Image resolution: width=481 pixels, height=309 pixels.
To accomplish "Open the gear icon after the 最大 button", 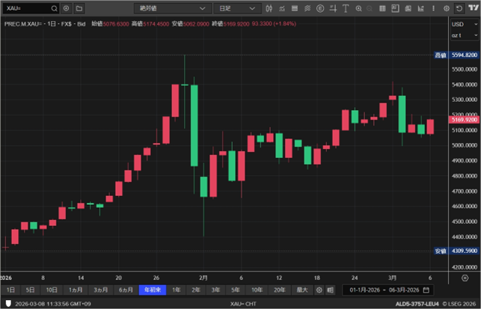I will click(x=319, y=290).
